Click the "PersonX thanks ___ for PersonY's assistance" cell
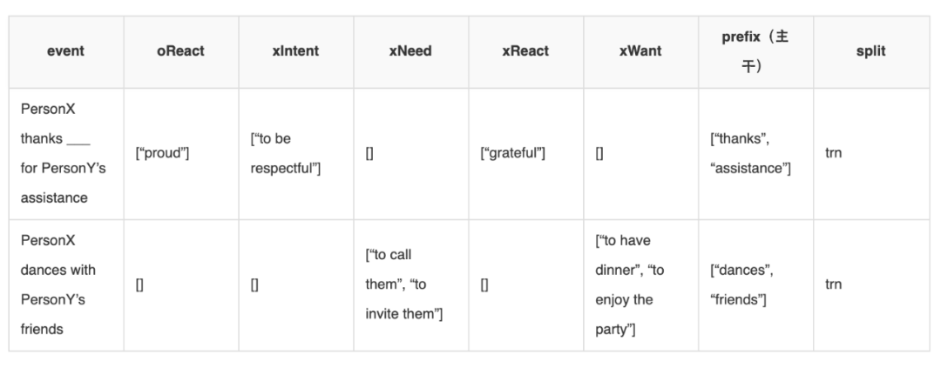The height and width of the screenshot is (368, 941). click(x=64, y=153)
